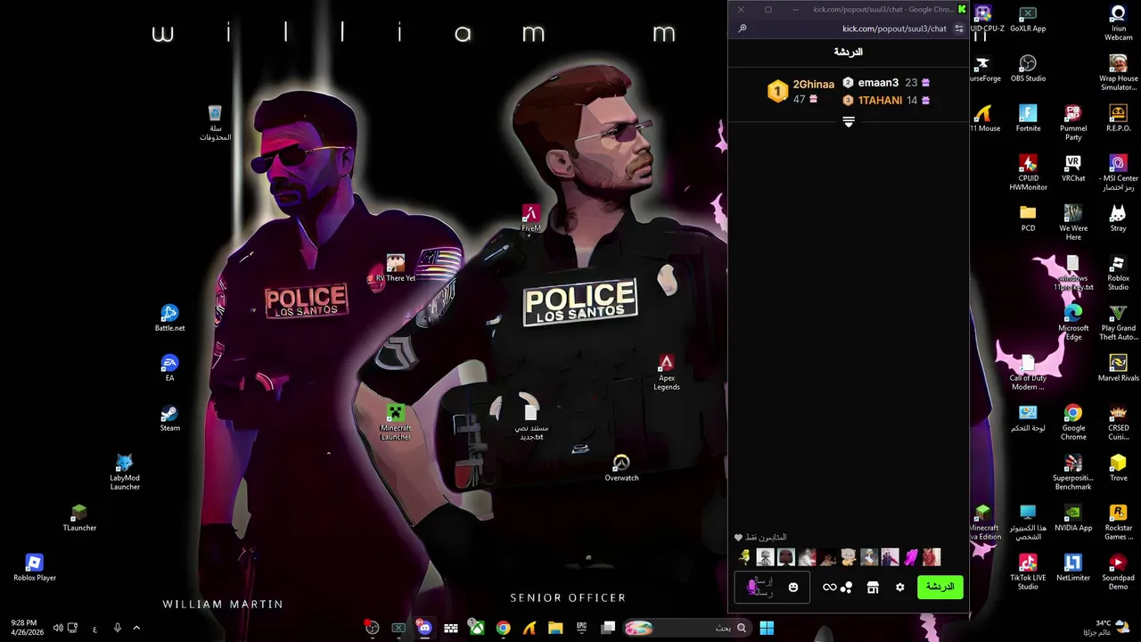Image resolution: width=1141 pixels, height=642 pixels.
Task: Open Trove desktop icon
Action: pos(1118,468)
